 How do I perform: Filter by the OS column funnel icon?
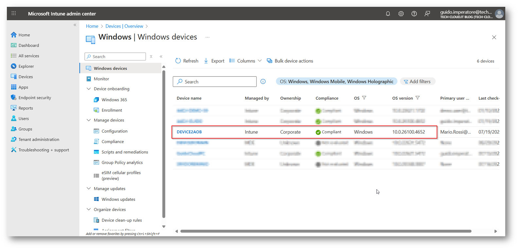point(364,98)
